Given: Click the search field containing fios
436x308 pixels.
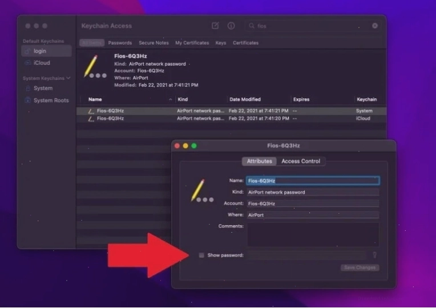Looking at the screenshot, I should [x=313, y=26].
